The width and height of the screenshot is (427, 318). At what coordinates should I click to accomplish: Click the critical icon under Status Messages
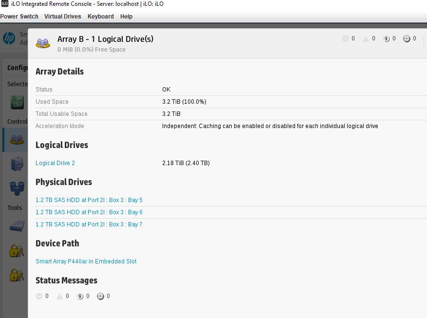[39, 296]
